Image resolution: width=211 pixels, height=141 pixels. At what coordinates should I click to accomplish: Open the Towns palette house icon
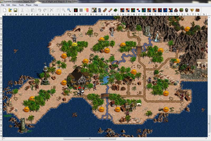[176, 10]
